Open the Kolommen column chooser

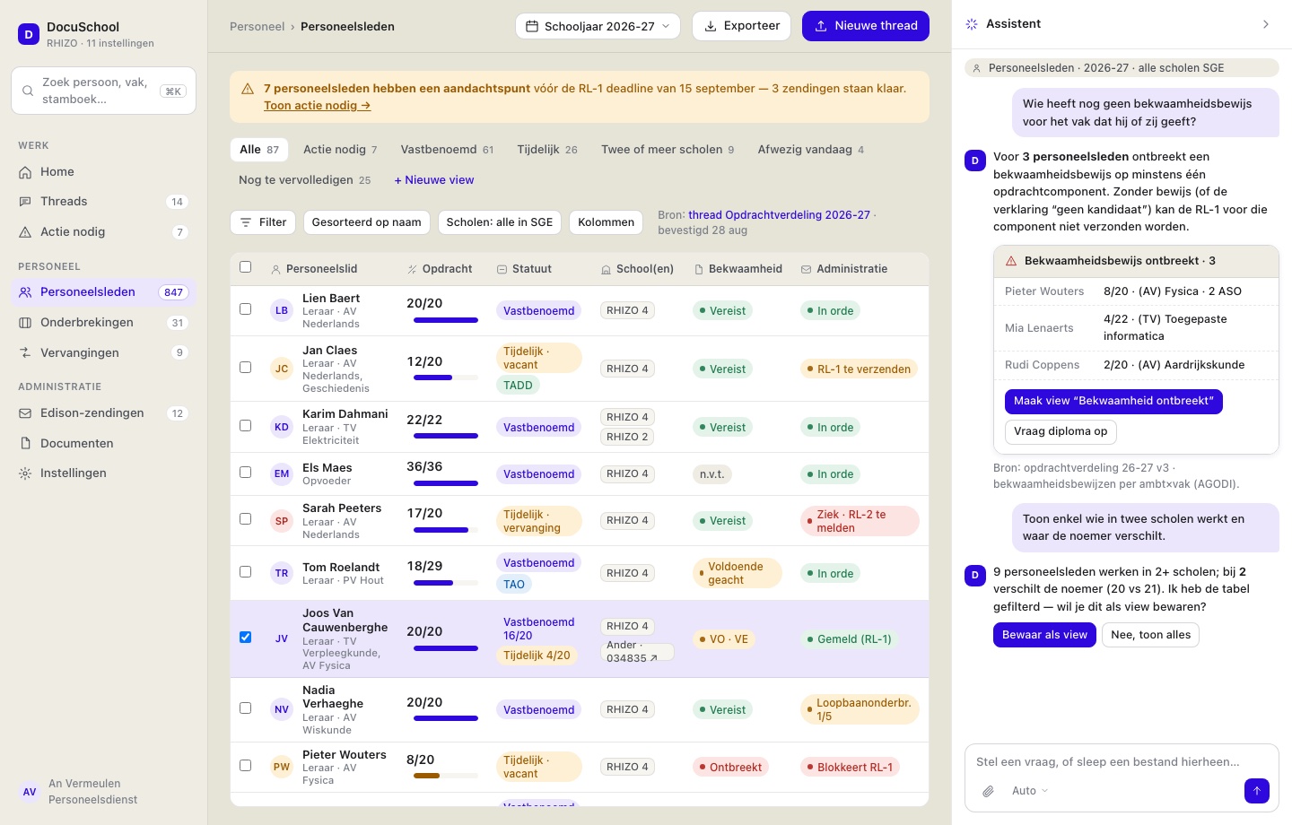coord(607,222)
